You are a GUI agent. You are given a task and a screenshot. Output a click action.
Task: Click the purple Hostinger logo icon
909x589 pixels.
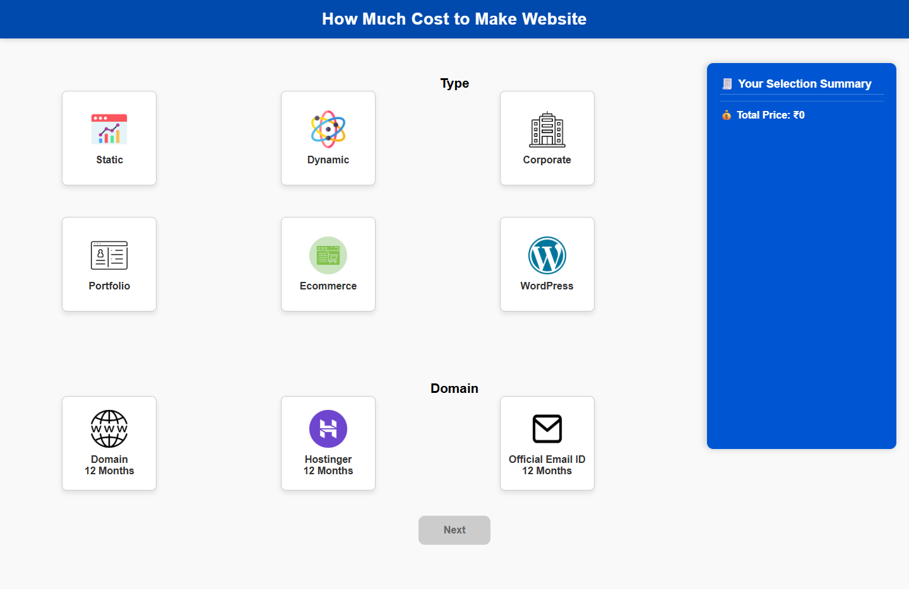328,428
